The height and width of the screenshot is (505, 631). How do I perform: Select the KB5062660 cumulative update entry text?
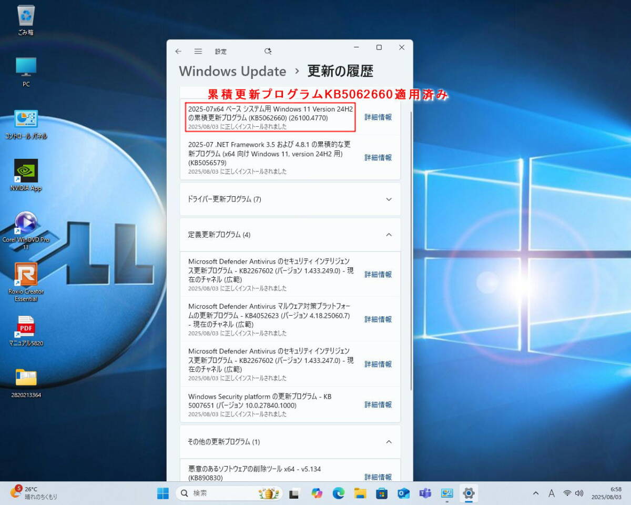click(x=270, y=113)
